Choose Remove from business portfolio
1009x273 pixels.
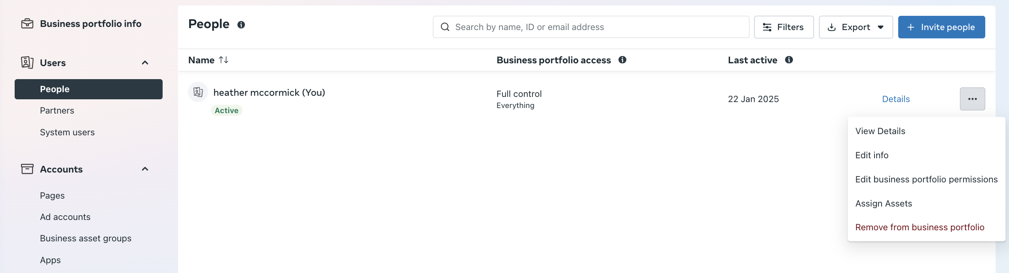coord(920,227)
